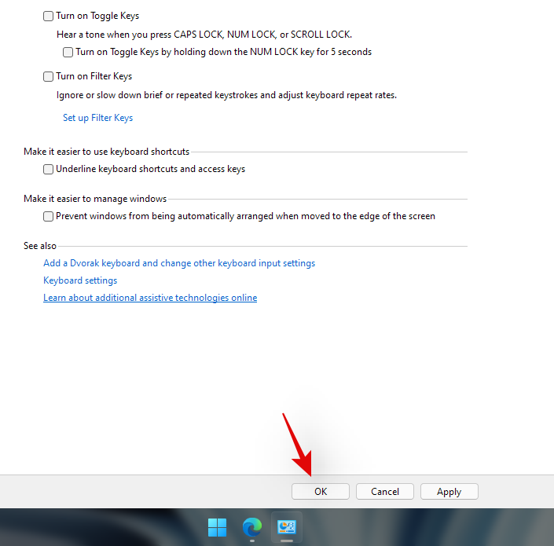Select the 'See also' heading text
Screen dimensions: 554x546
pos(40,246)
